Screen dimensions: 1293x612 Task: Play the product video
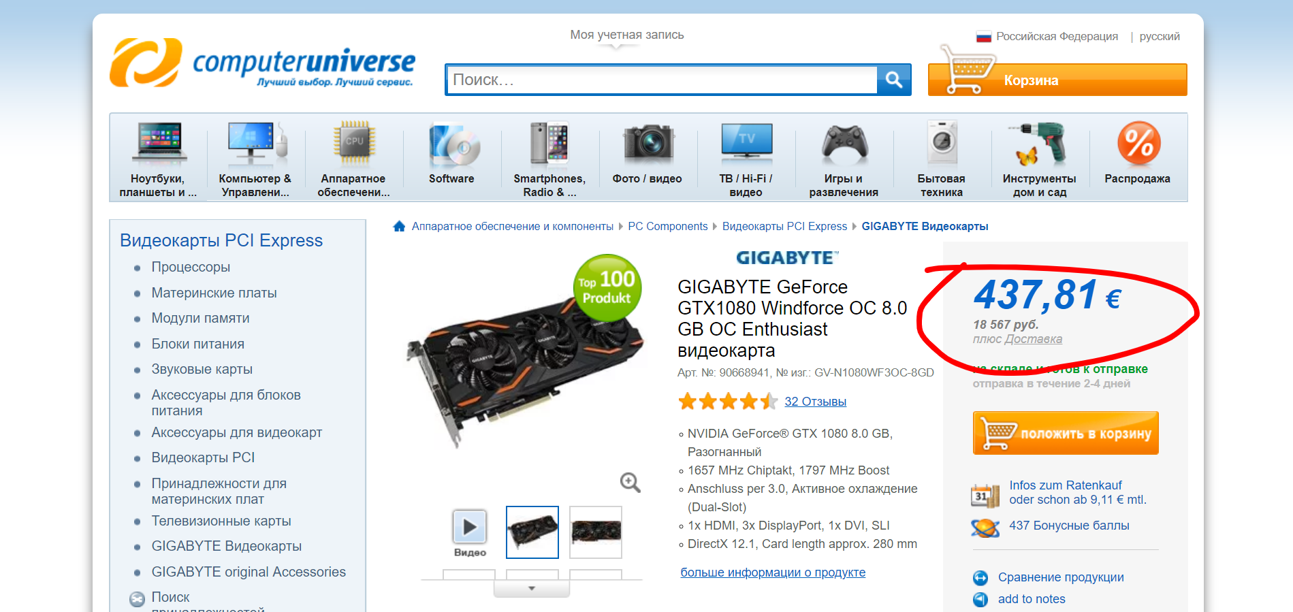pos(470,526)
